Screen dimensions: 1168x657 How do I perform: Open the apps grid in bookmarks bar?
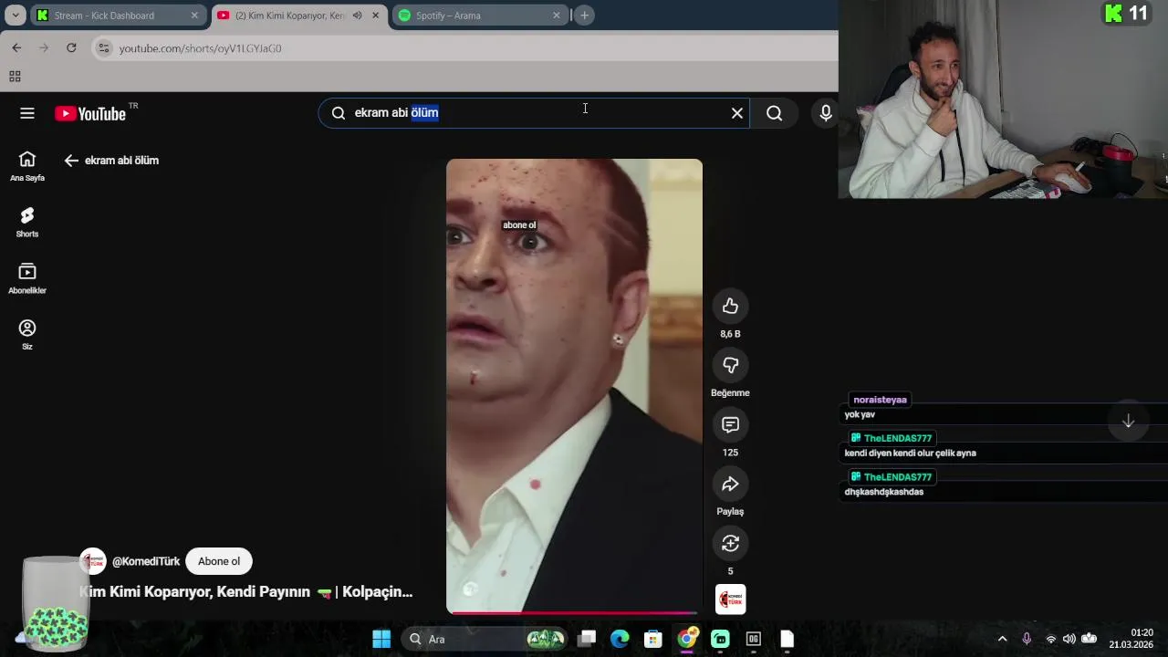coord(15,77)
